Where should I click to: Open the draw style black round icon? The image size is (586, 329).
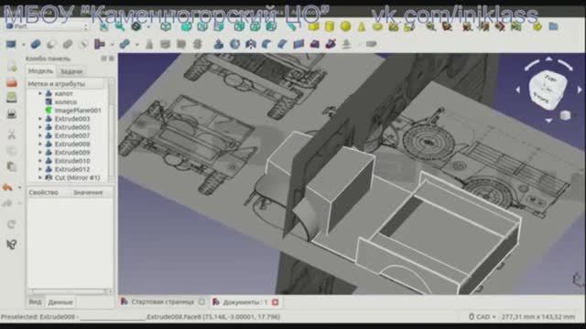pos(136,27)
